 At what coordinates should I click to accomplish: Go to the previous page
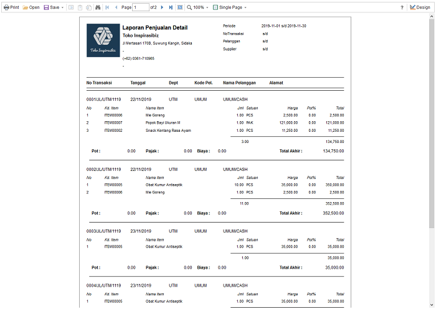(116, 7)
